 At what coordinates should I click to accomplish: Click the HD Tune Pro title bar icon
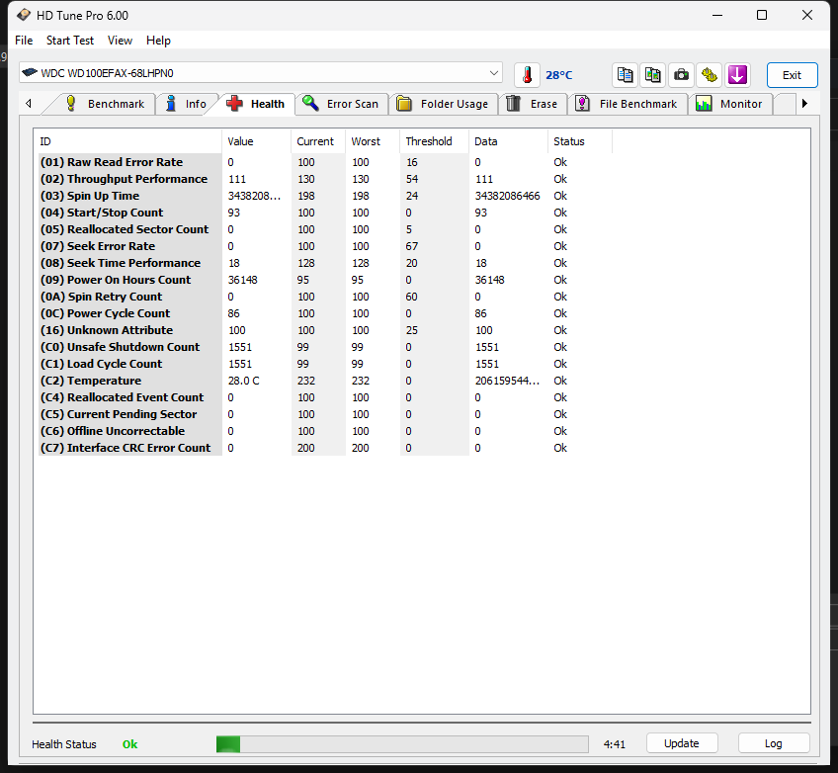23,15
